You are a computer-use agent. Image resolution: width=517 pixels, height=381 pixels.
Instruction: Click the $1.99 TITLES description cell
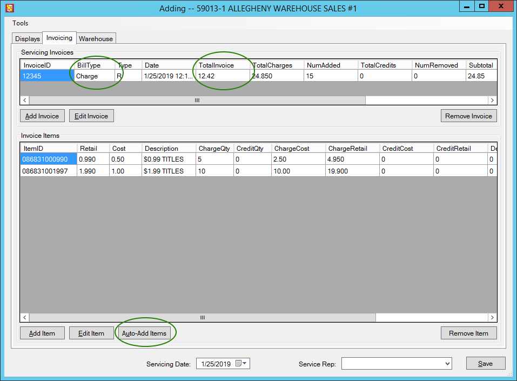pos(169,171)
